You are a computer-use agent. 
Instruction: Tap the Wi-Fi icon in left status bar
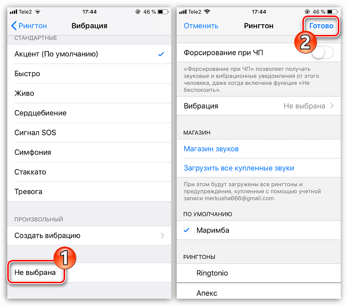click(x=38, y=12)
